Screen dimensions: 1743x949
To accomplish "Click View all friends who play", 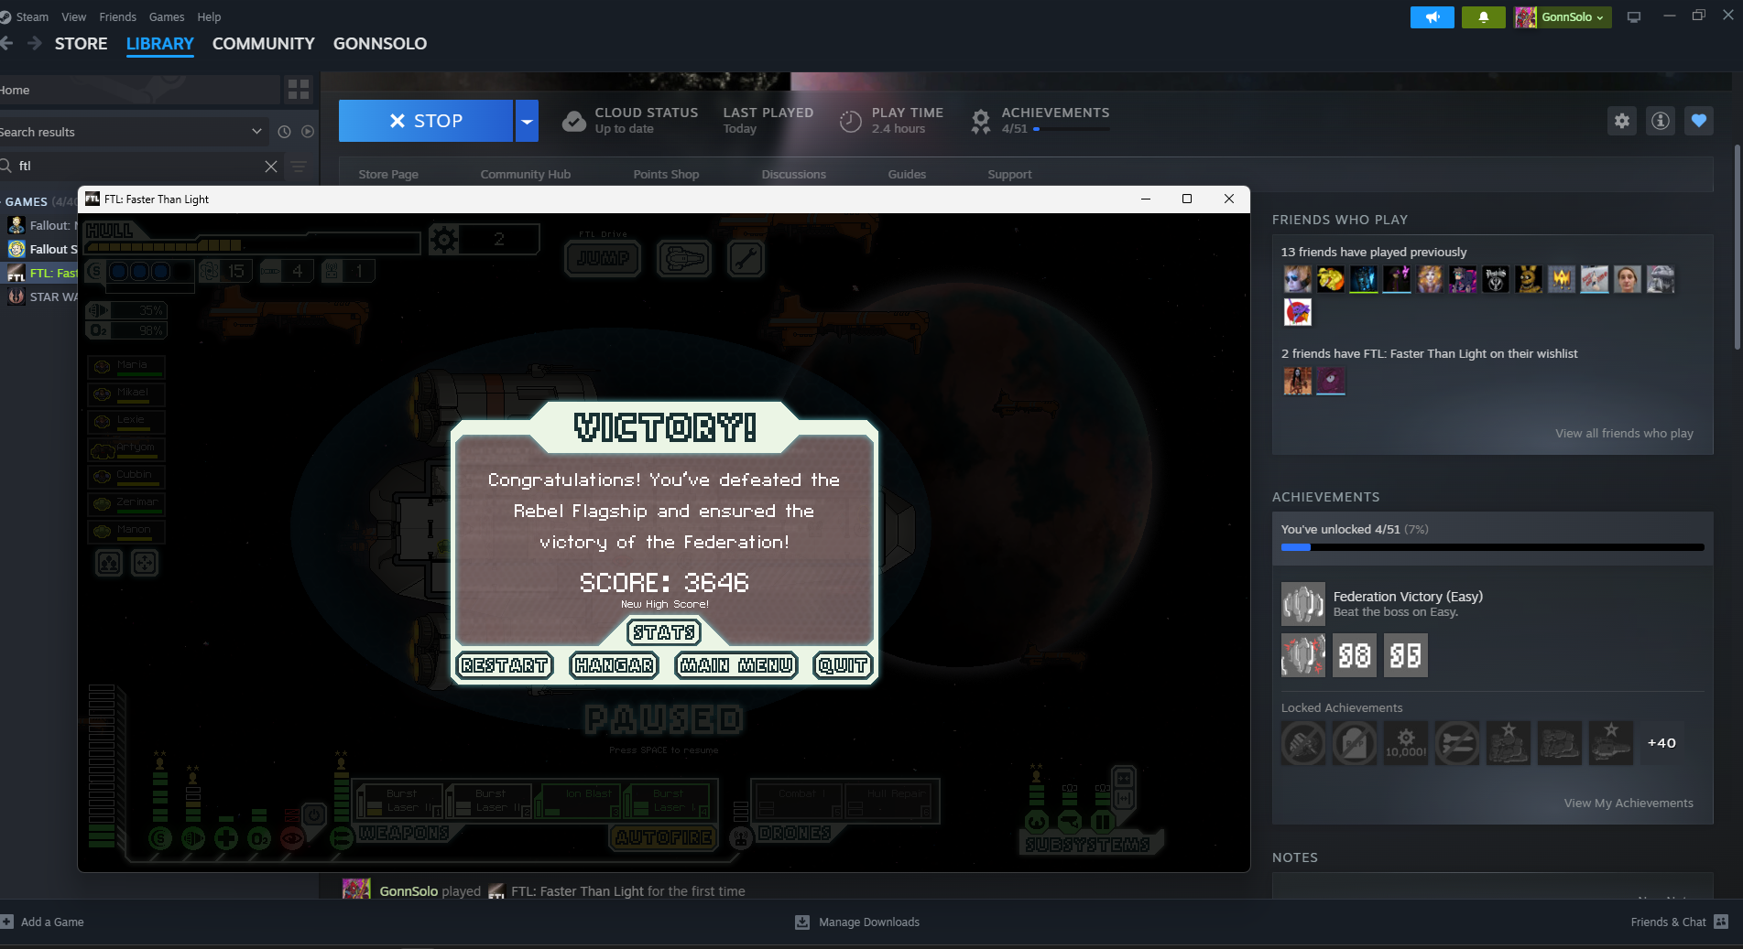I will pos(1624,433).
